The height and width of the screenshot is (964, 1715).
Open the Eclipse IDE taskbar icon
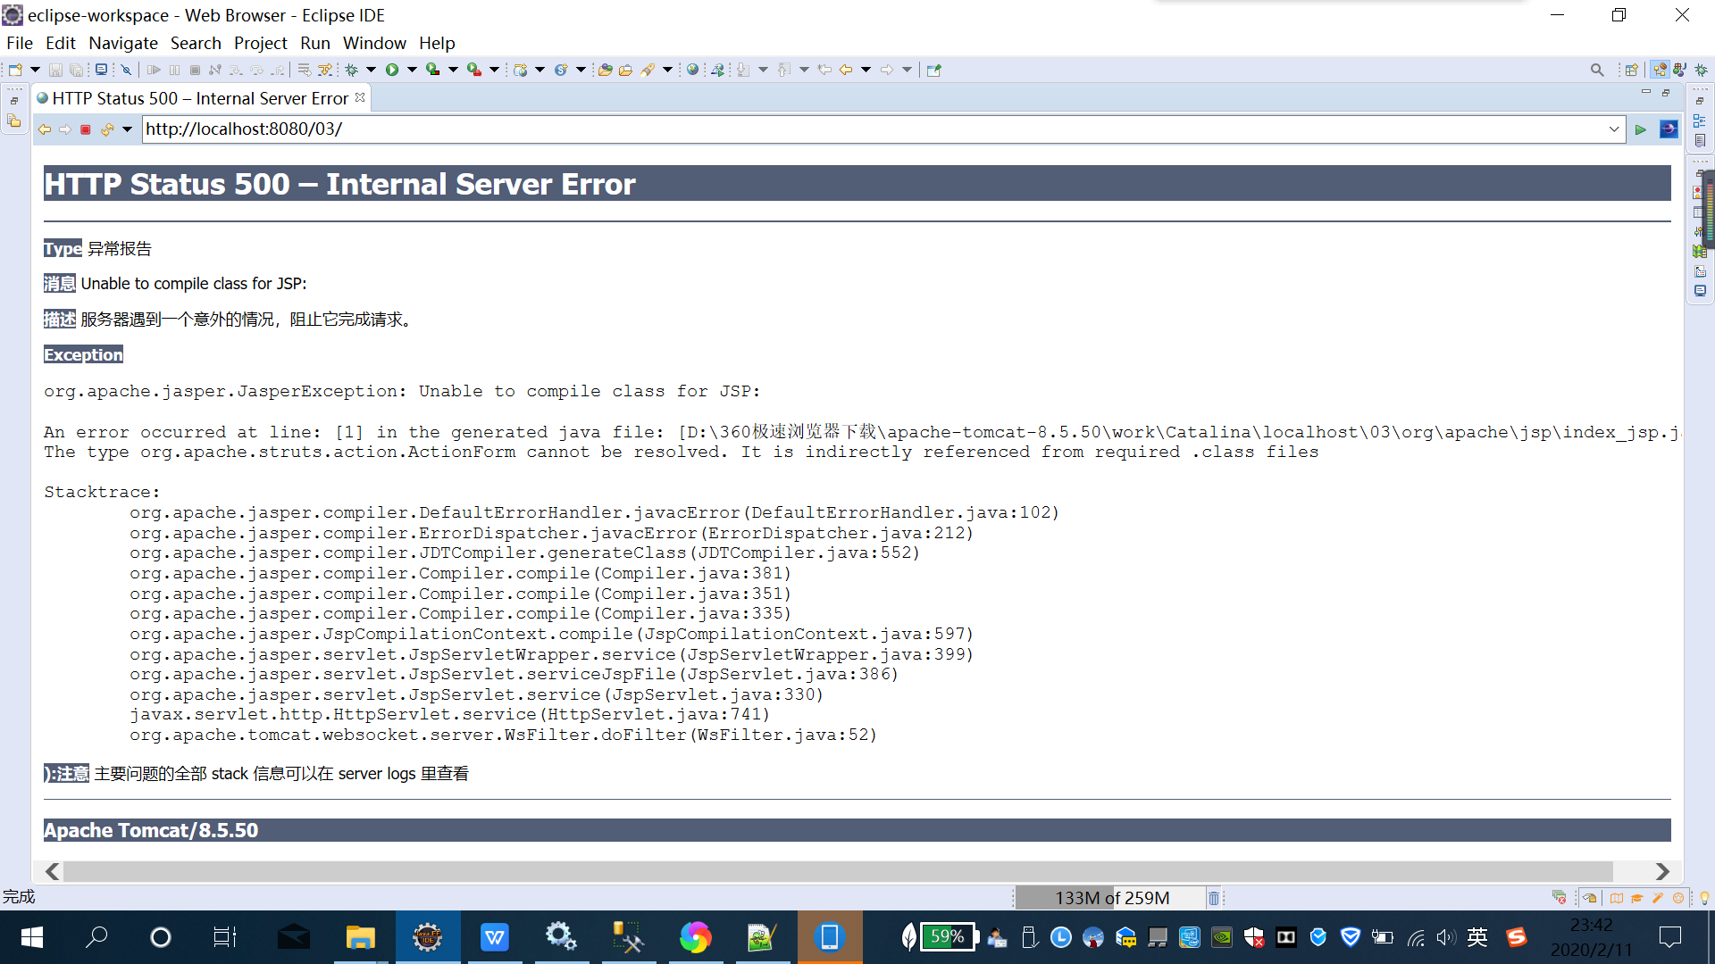(x=428, y=937)
